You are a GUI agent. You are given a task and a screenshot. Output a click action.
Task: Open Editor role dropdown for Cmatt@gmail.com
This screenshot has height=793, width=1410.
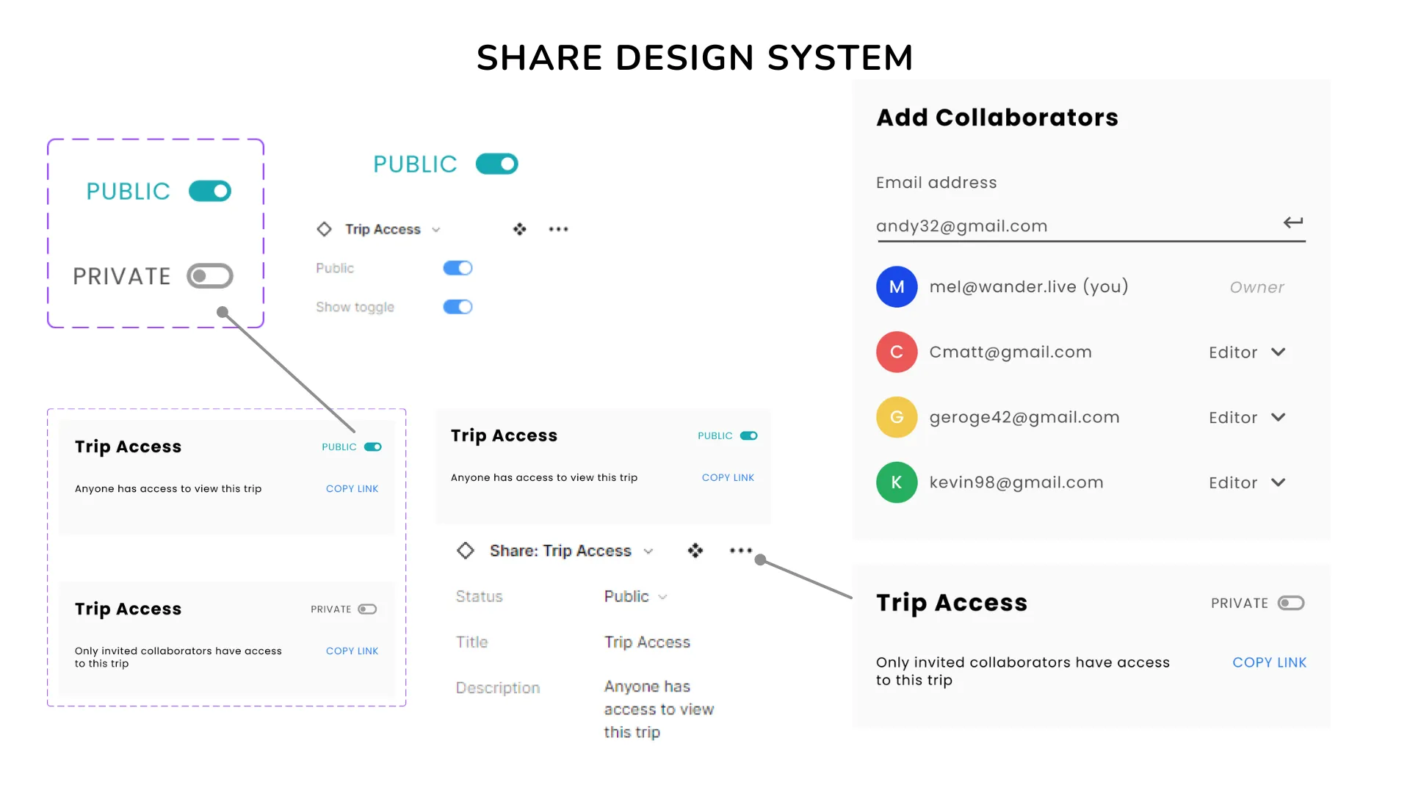point(1247,352)
